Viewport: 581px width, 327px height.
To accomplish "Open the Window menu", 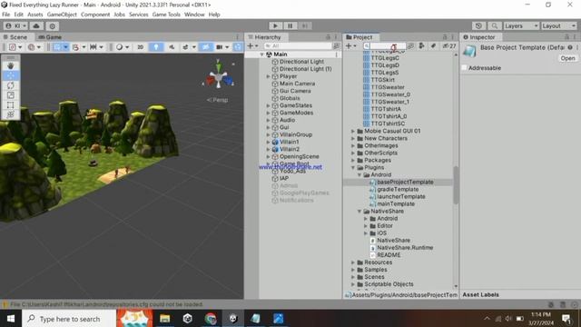I will 194,15.
